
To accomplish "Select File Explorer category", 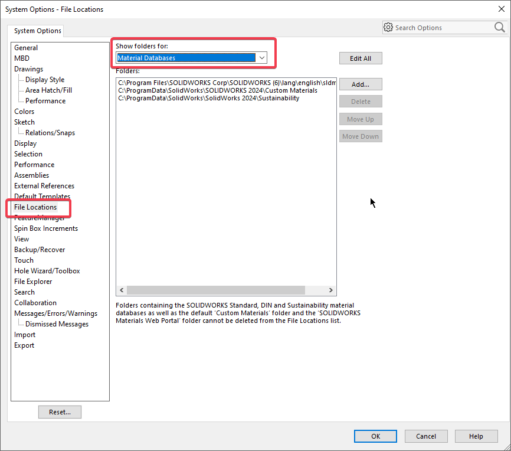I will (x=33, y=282).
